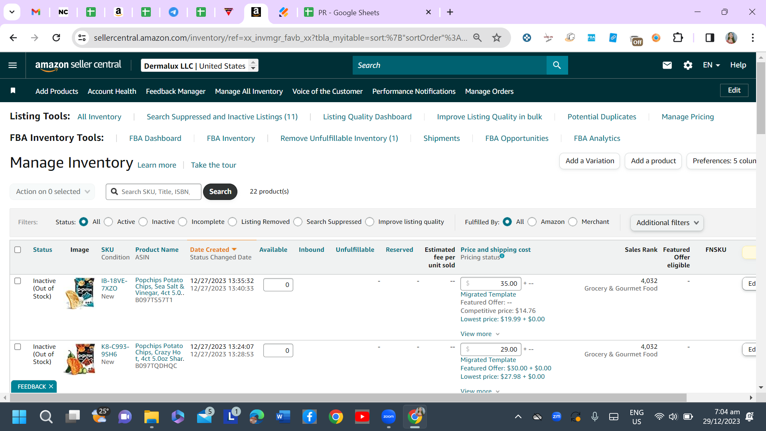Select the Listing Removed radio button
The width and height of the screenshot is (766, 431).
233,222
